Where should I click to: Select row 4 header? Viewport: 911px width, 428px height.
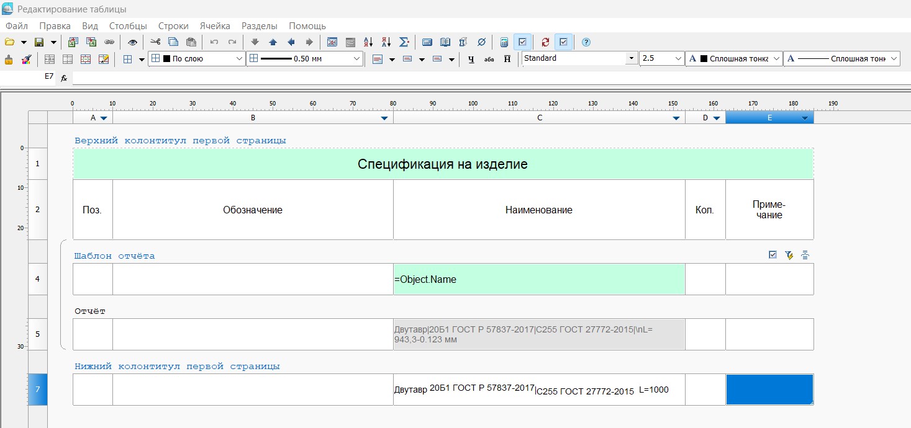point(37,279)
